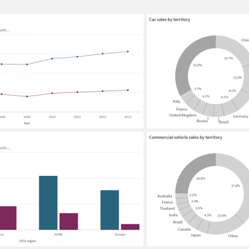Click the 2012 point on the purple line
The width and height of the screenshot is (249, 249).
click(102, 91)
